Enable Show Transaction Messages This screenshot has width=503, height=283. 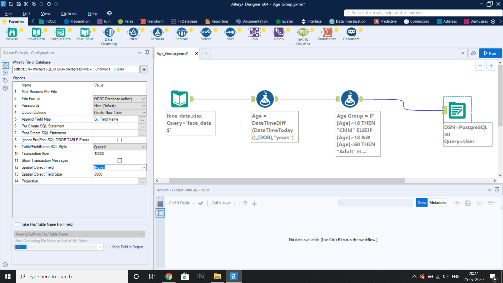click(x=120, y=160)
